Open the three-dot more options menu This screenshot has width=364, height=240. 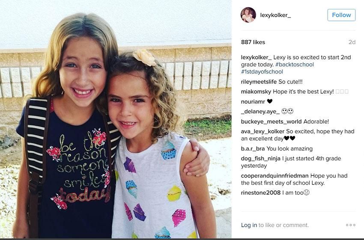click(x=351, y=225)
